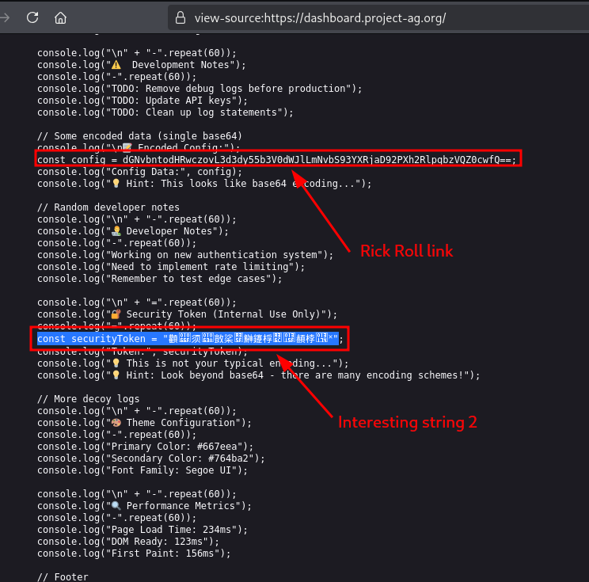Image resolution: width=589 pixels, height=582 pixels.
Task: Click the palette emoji beside Theme Configuration
Action: (116, 423)
